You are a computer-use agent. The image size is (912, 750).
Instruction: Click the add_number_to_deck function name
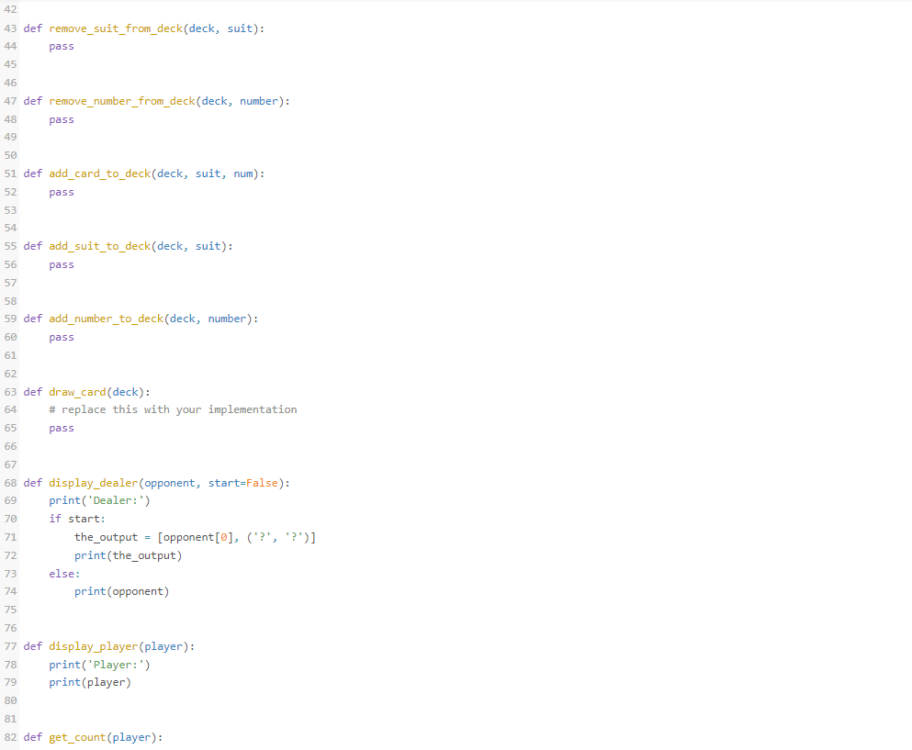pyautogui.click(x=107, y=319)
